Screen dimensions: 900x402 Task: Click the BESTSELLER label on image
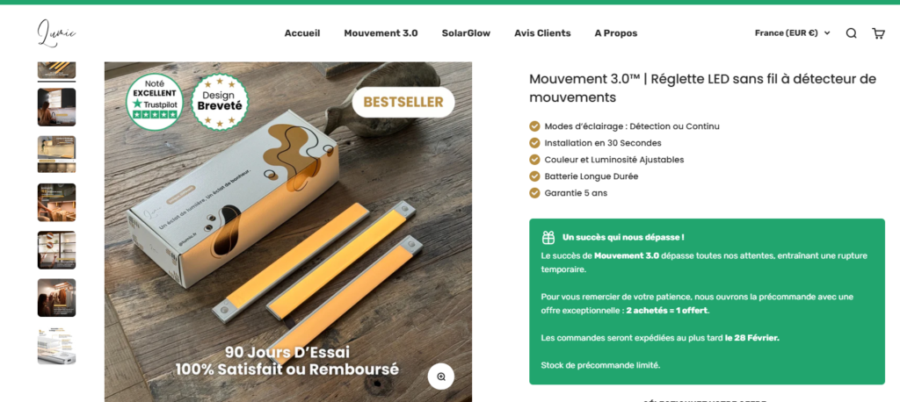tap(403, 102)
